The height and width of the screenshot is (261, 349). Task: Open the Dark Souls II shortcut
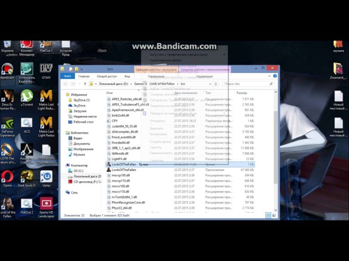point(27,179)
